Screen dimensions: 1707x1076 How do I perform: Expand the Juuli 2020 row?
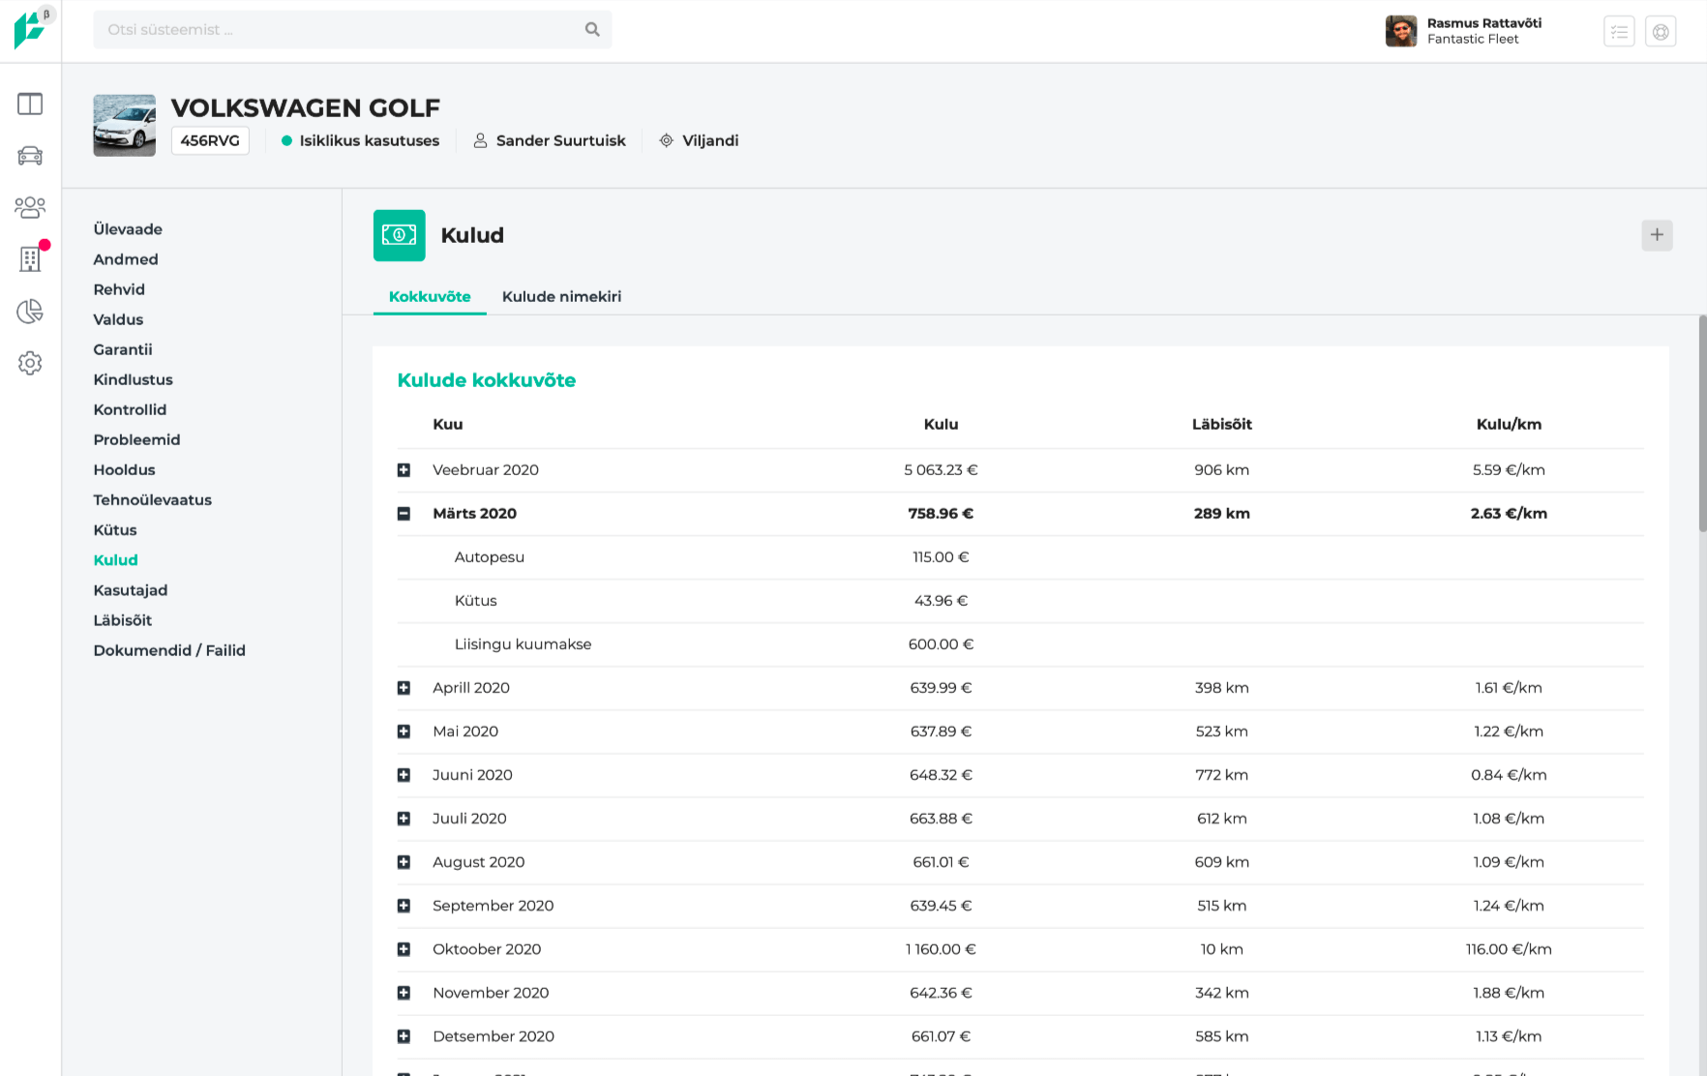[404, 819]
